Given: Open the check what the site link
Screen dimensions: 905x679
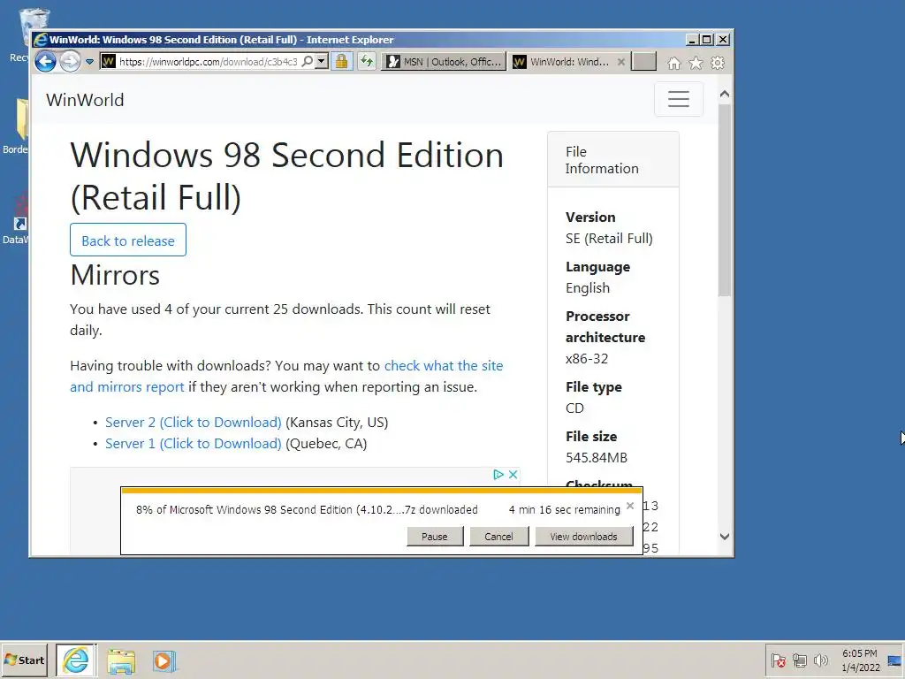Looking at the screenshot, I should click(444, 365).
